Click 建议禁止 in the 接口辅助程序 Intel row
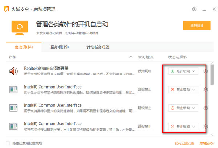Image resolution: width=218 pixels, height=148 pixels. click(x=145, y=126)
